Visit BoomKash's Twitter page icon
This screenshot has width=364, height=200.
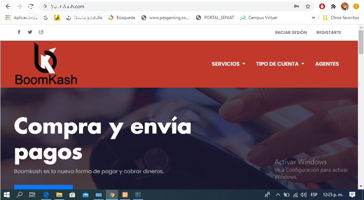(x=30, y=32)
